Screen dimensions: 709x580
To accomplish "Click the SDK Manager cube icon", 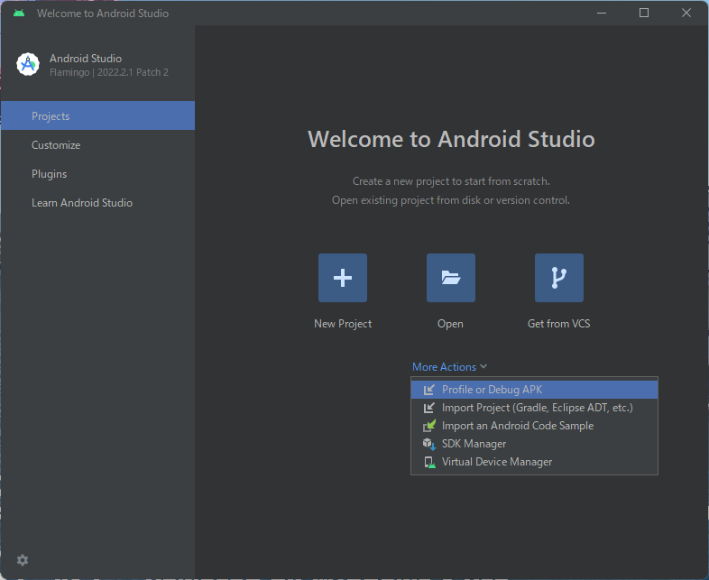I will point(429,444).
